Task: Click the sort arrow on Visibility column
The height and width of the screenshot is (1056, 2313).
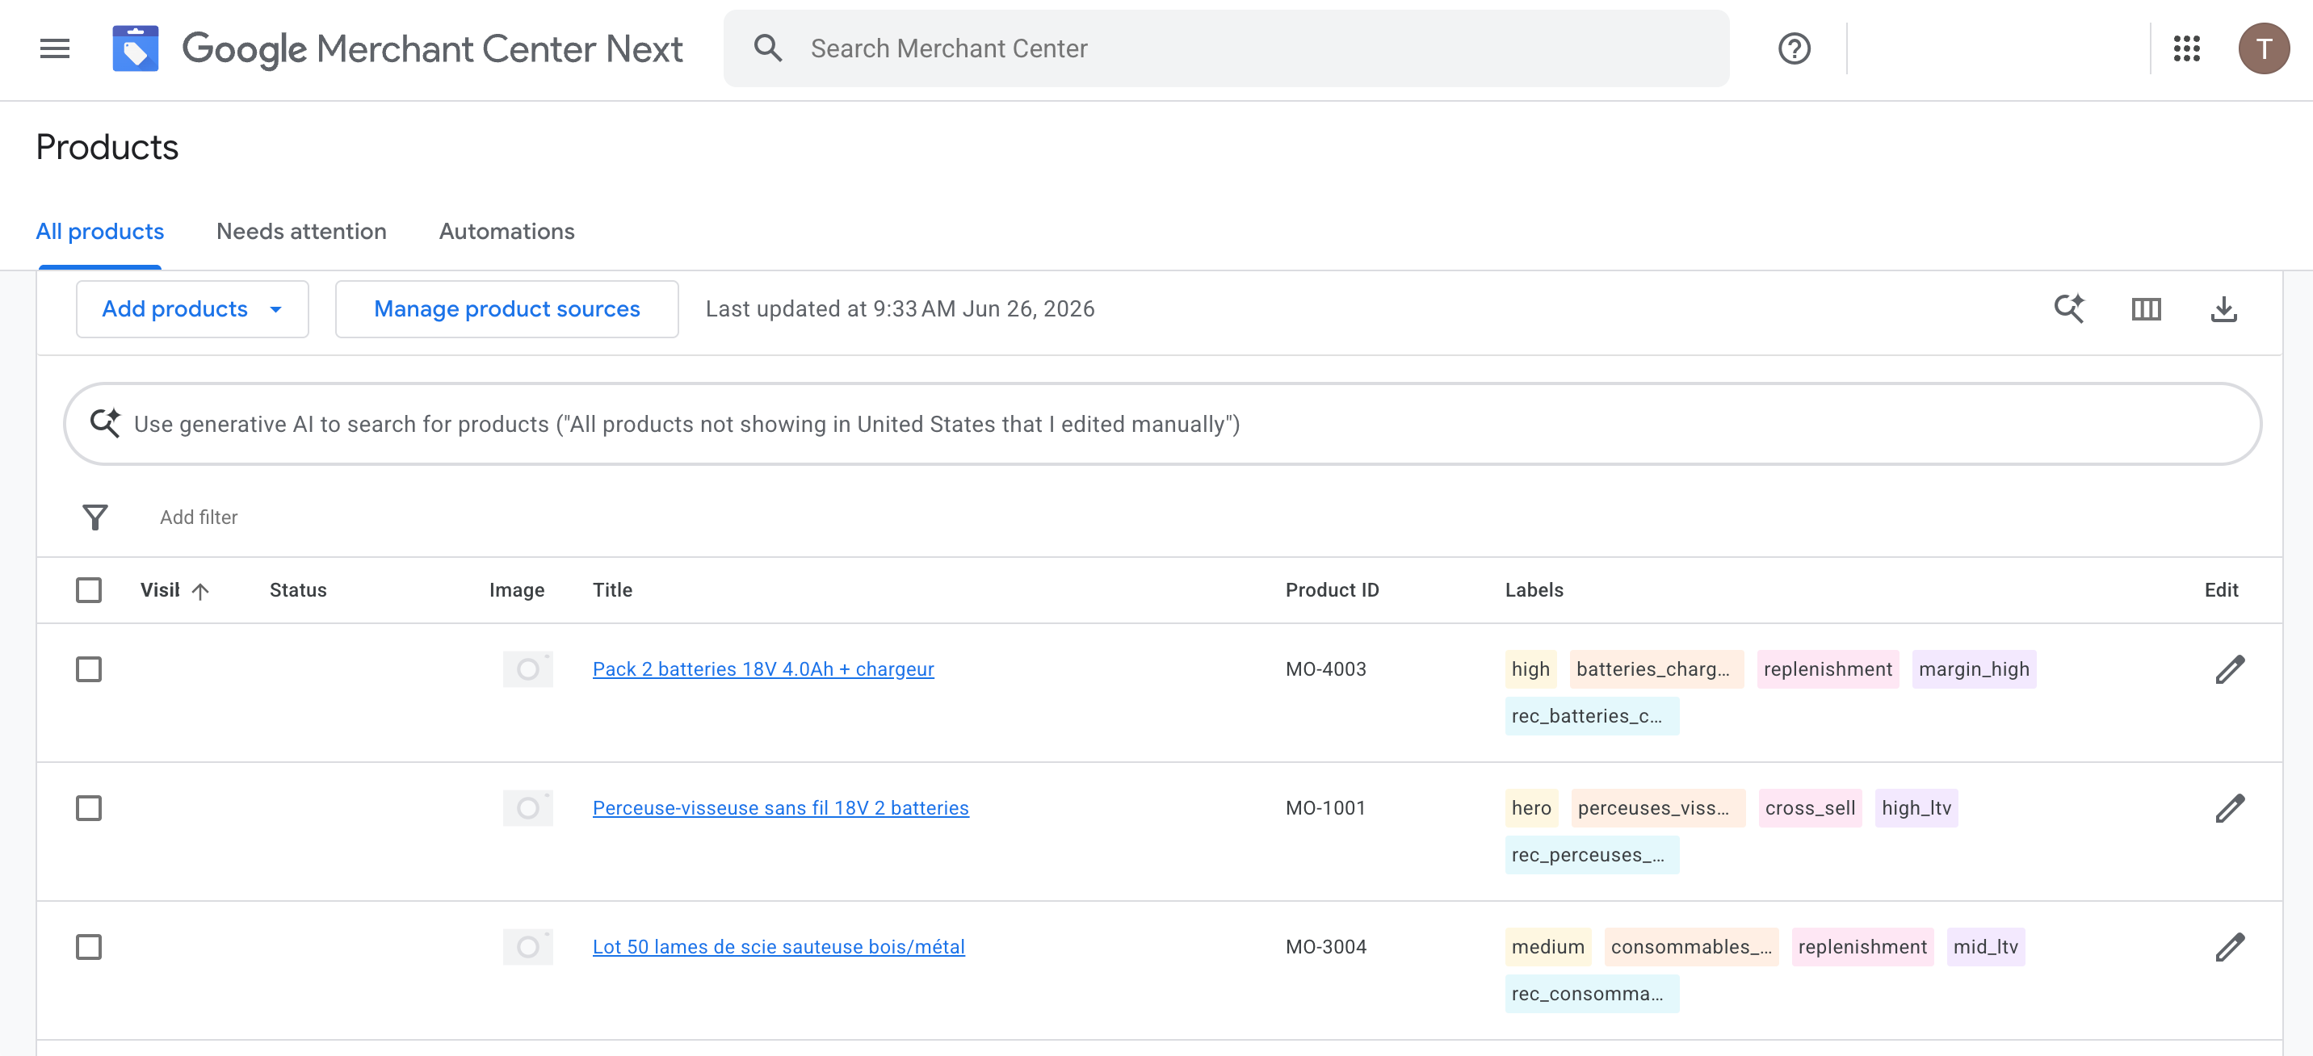Action: [200, 591]
